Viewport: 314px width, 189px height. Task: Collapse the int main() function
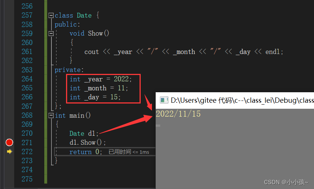point(51,115)
